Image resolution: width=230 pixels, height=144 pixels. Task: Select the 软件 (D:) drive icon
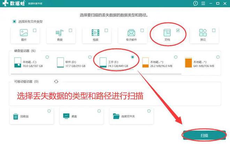(60, 62)
